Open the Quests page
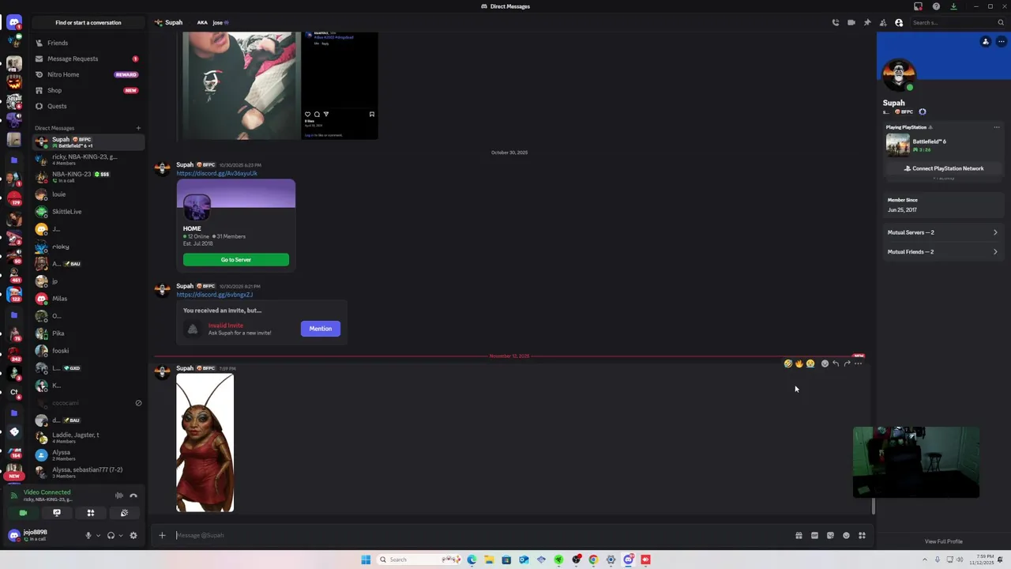Screen dimensions: 1011x569 (88, 106)
